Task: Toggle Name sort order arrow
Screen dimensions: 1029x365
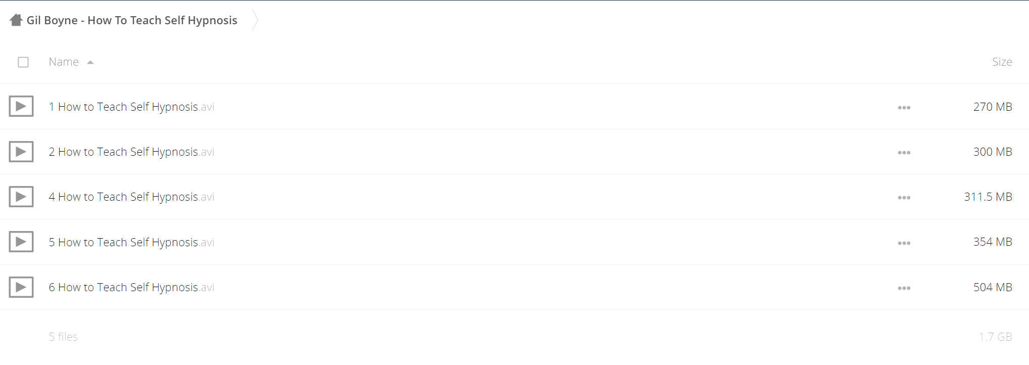Action: (x=90, y=62)
